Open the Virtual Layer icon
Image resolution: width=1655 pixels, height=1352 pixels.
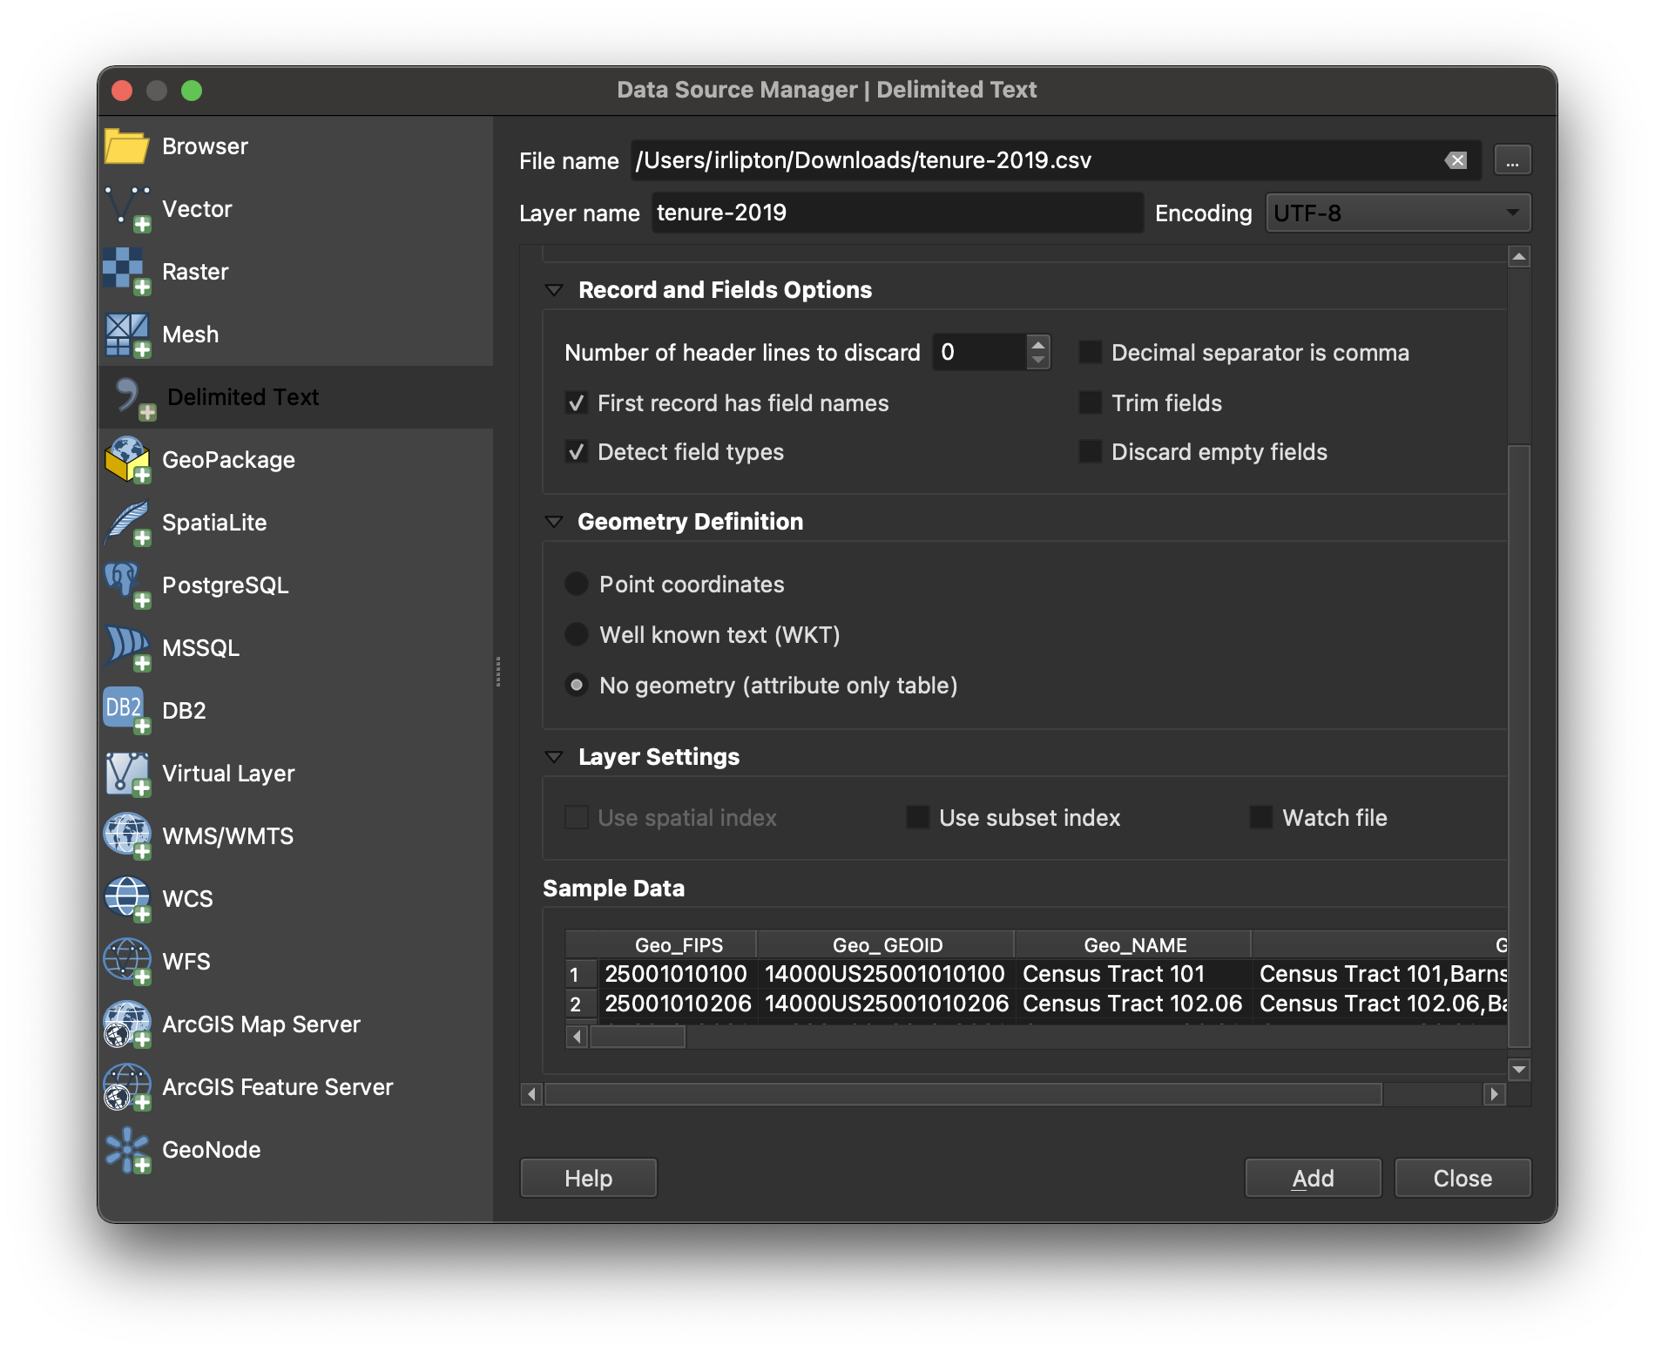[x=126, y=774]
